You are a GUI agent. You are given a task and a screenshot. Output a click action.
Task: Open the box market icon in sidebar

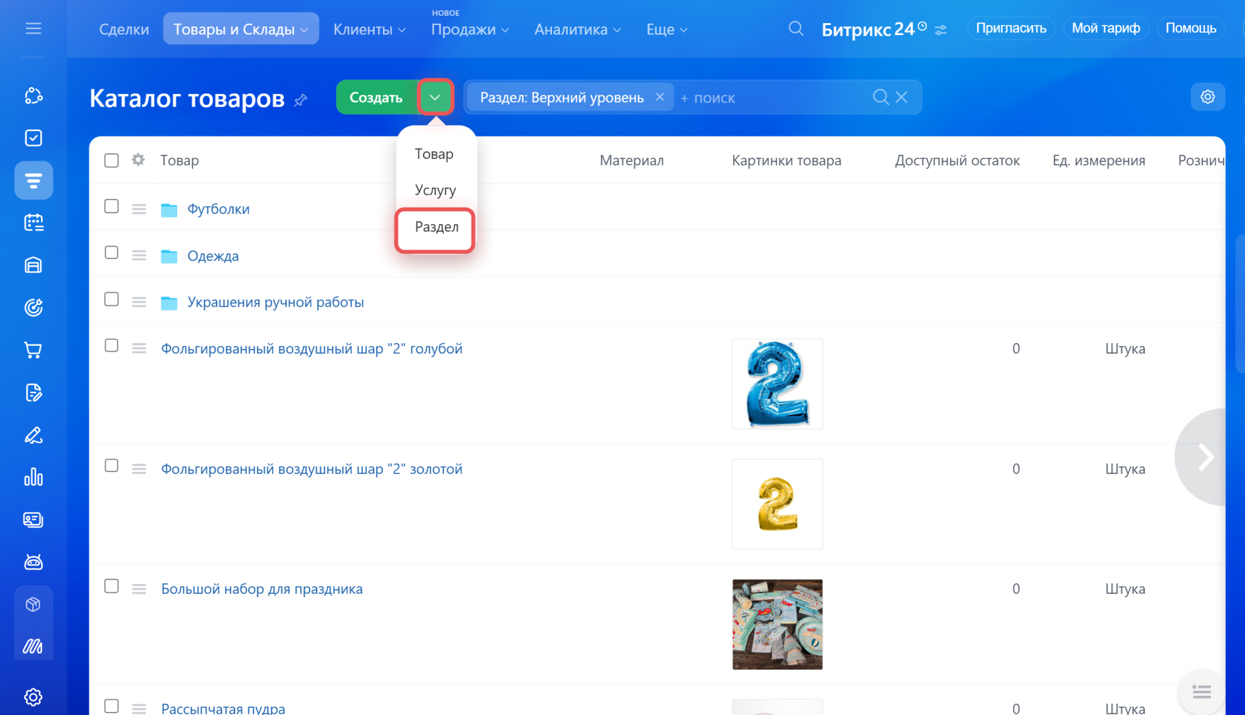click(33, 604)
